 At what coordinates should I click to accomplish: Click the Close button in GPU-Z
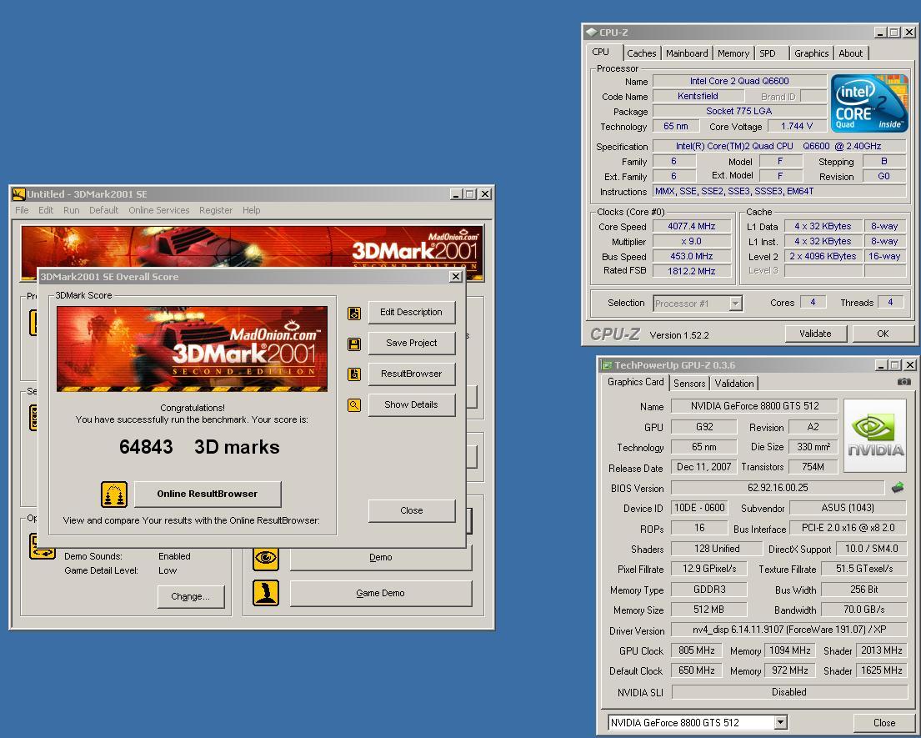pyautogui.click(x=884, y=723)
